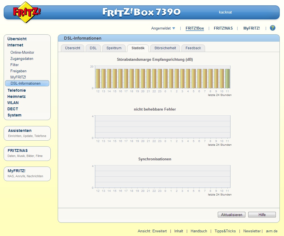
Task: Click the green hour 11 bar in Störabstandsmarge chart
Action: click(x=227, y=78)
